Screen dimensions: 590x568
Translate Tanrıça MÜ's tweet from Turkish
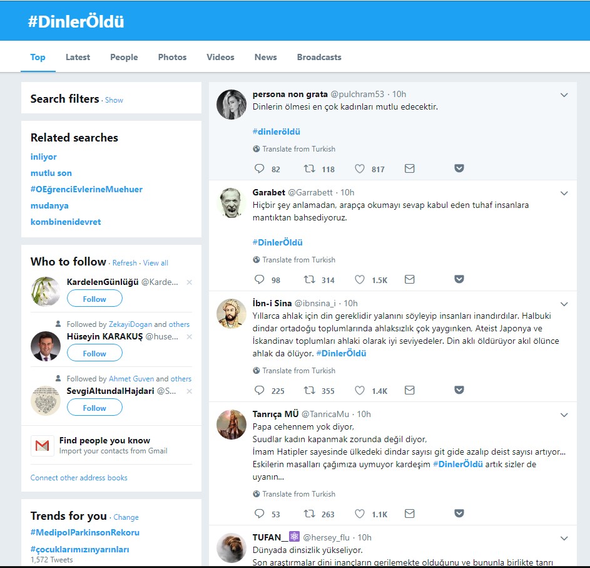coord(299,494)
